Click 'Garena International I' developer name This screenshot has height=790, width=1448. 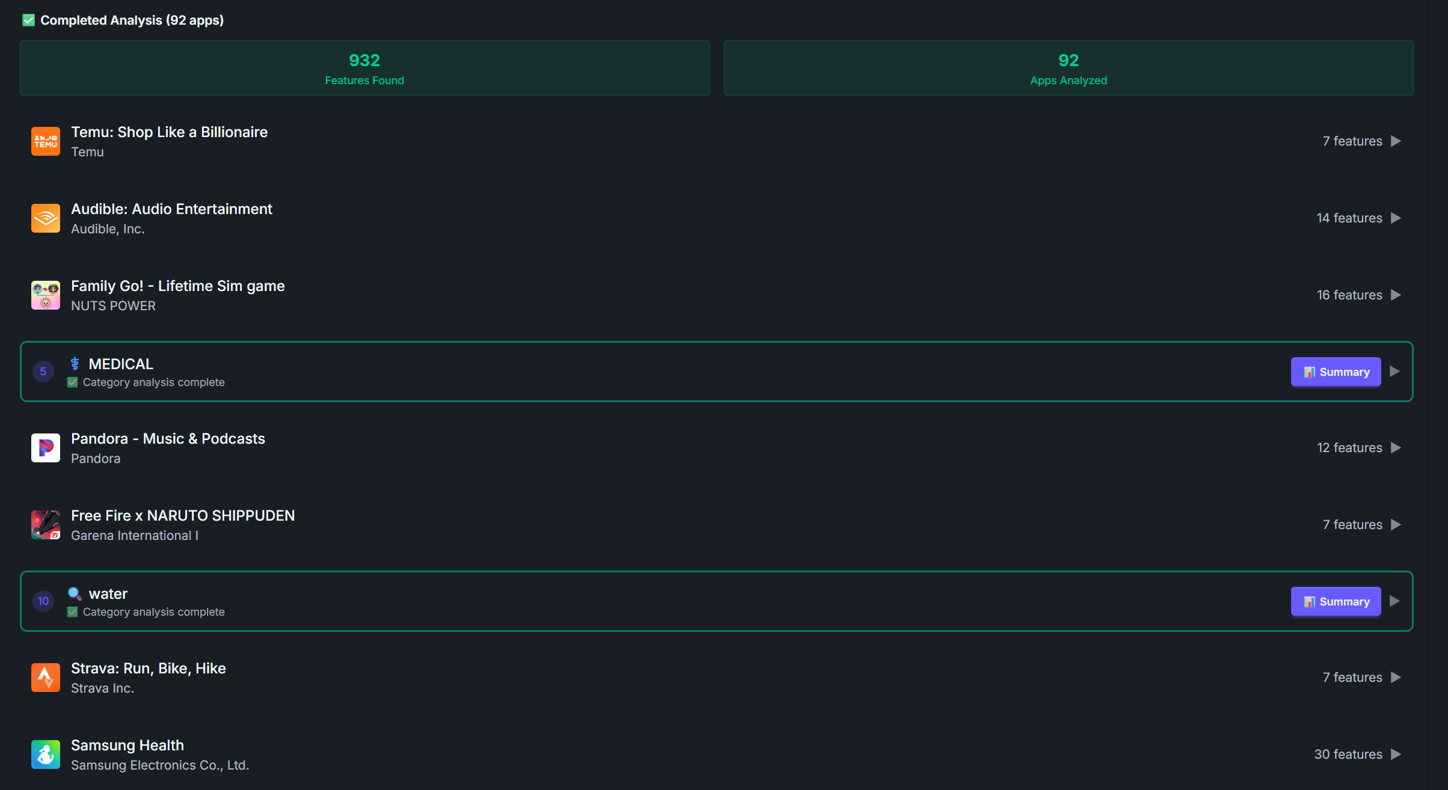click(x=135, y=536)
